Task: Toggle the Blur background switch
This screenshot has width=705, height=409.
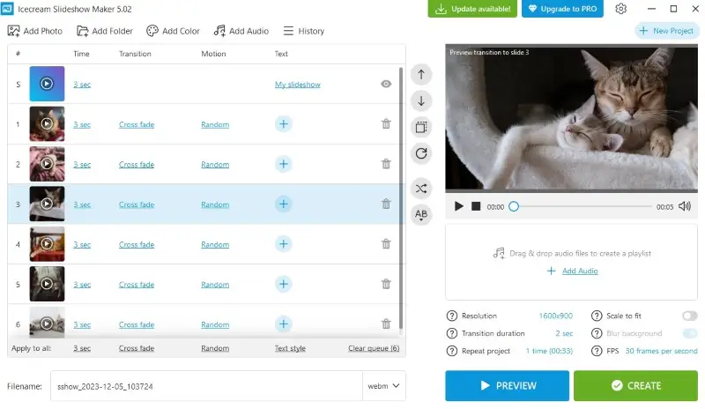Action: tap(689, 333)
